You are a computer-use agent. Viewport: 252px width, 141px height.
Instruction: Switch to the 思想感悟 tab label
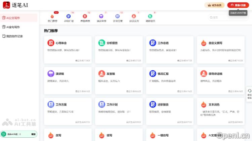pos(85,21)
